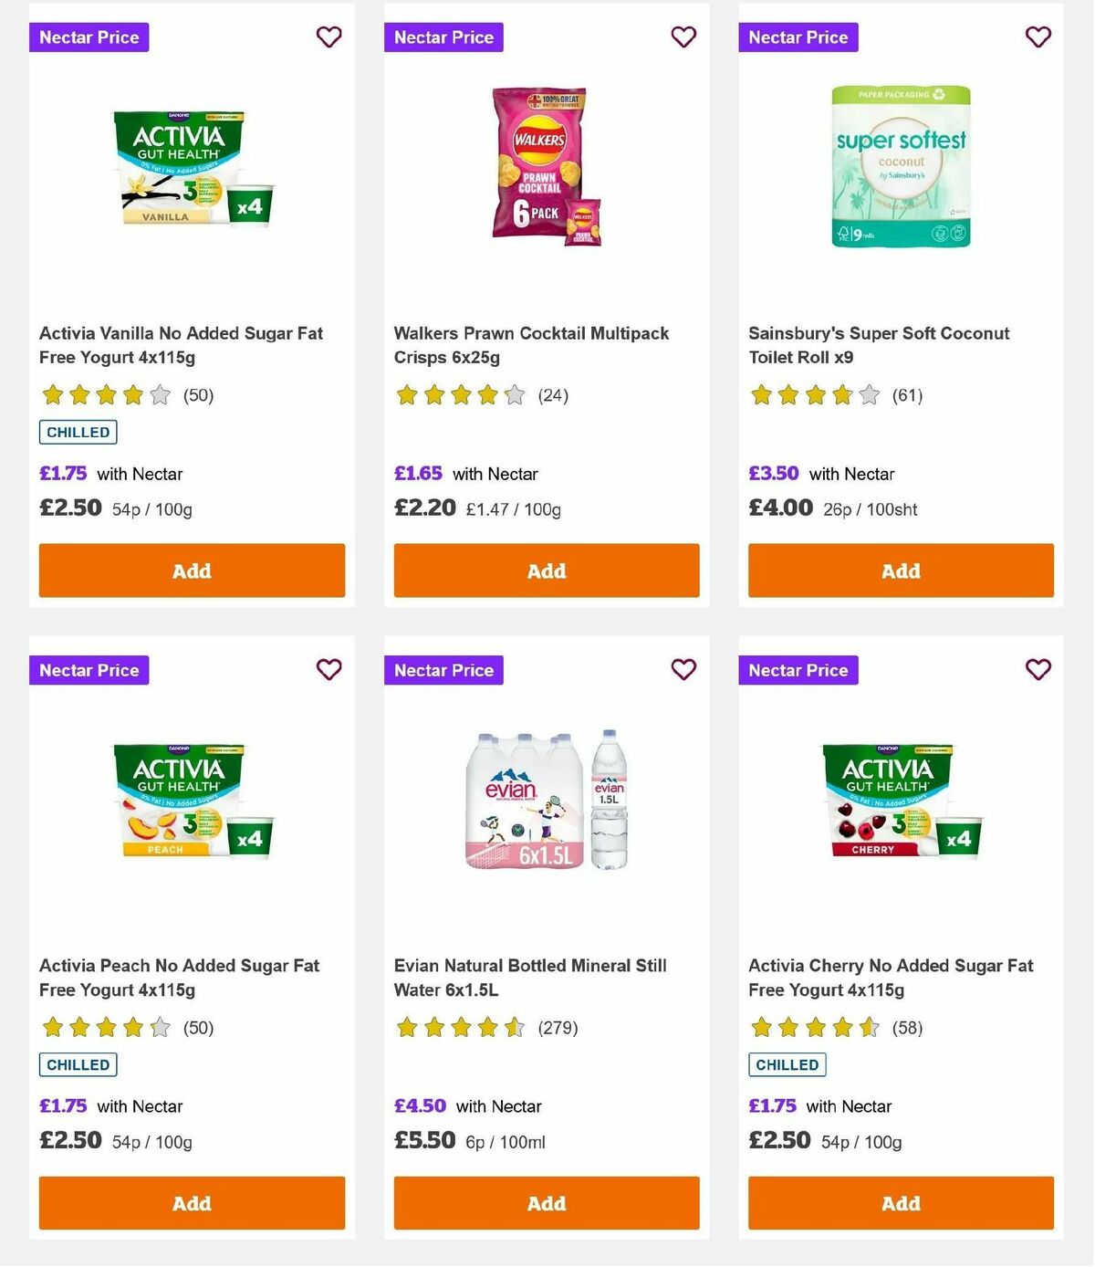The height and width of the screenshot is (1267, 1095).
Task: Click the heart icon on Walkers Prawn Cocktail Crisps
Action: [683, 37]
